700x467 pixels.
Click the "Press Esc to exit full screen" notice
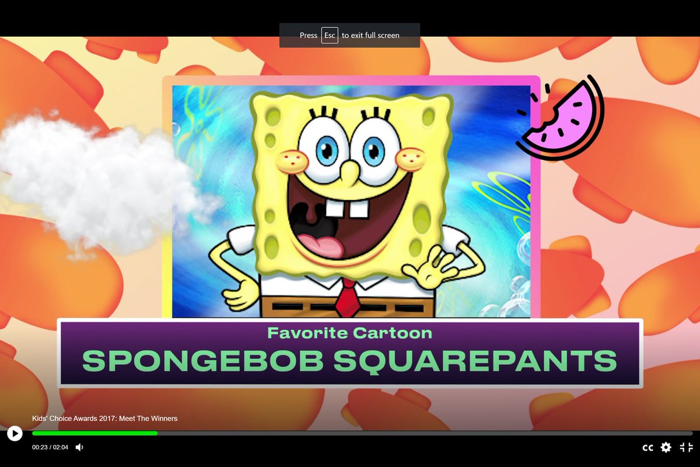pyautogui.click(x=349, y=36)
